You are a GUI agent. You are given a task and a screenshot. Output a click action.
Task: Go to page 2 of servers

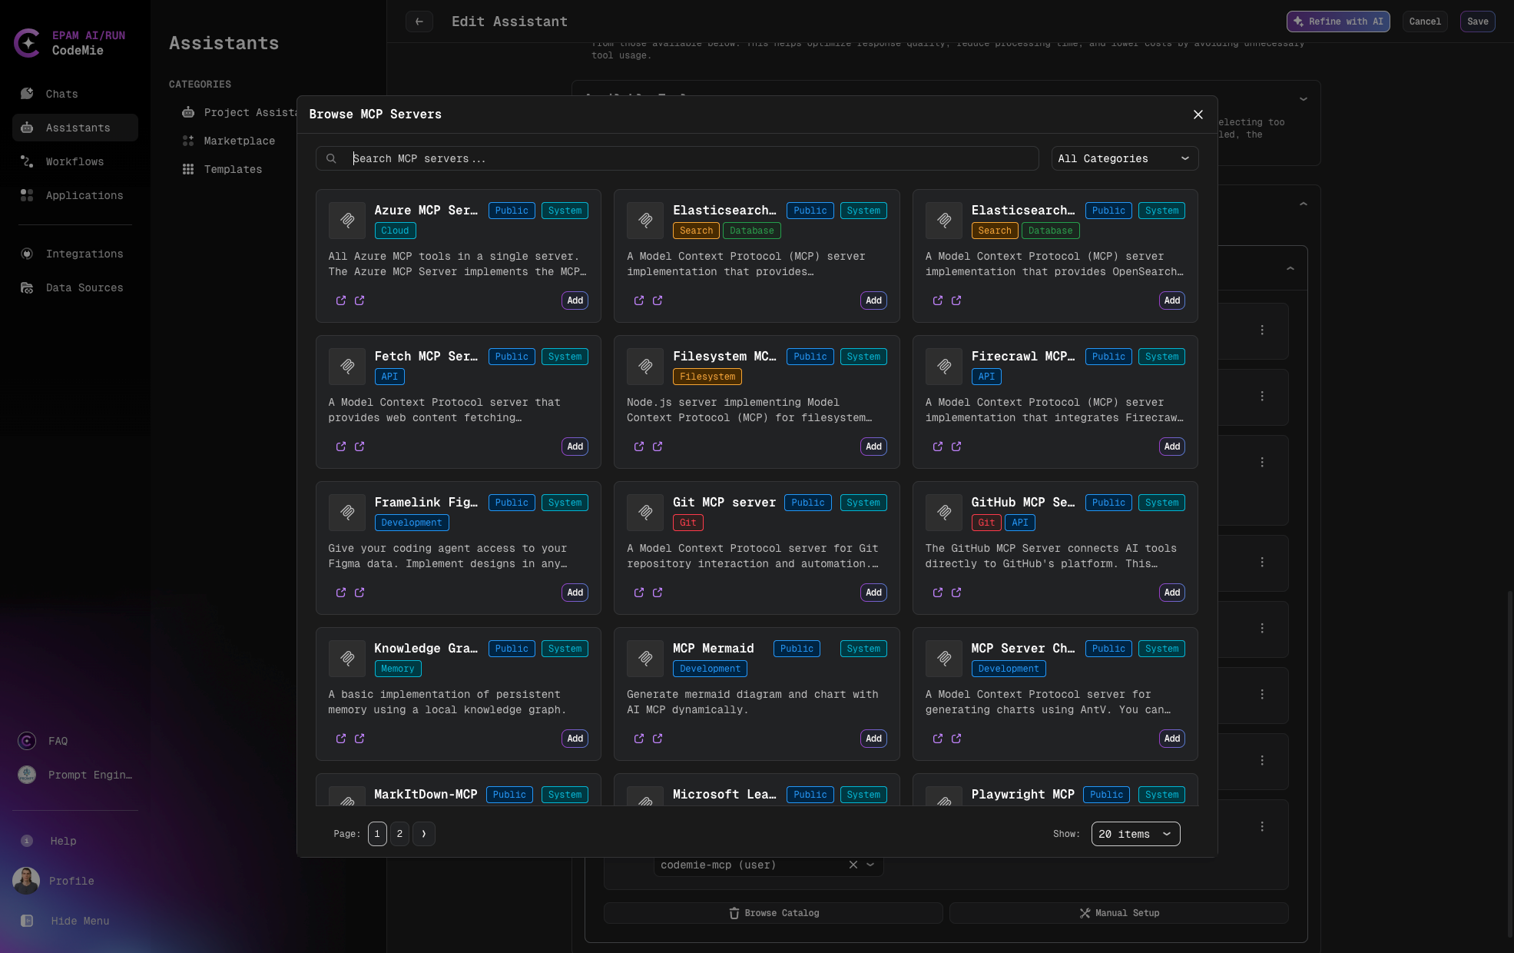(399, 834)
